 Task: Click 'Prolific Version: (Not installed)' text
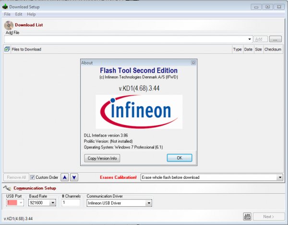[108, 141]
